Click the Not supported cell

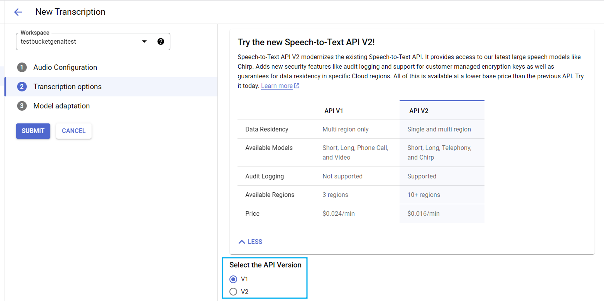click(342, 176)
